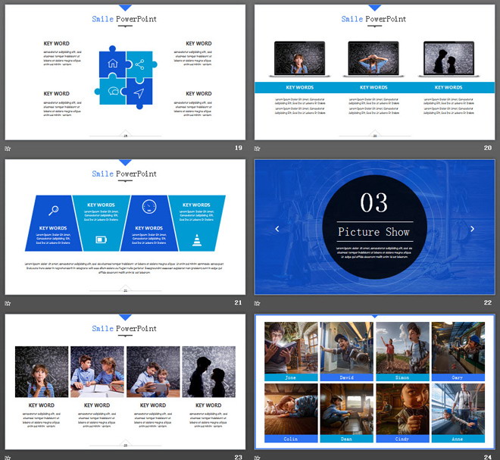This screenshot has height=460, width=500.
Task: Click the boy with camera photo above David
Action: (347, 348)
